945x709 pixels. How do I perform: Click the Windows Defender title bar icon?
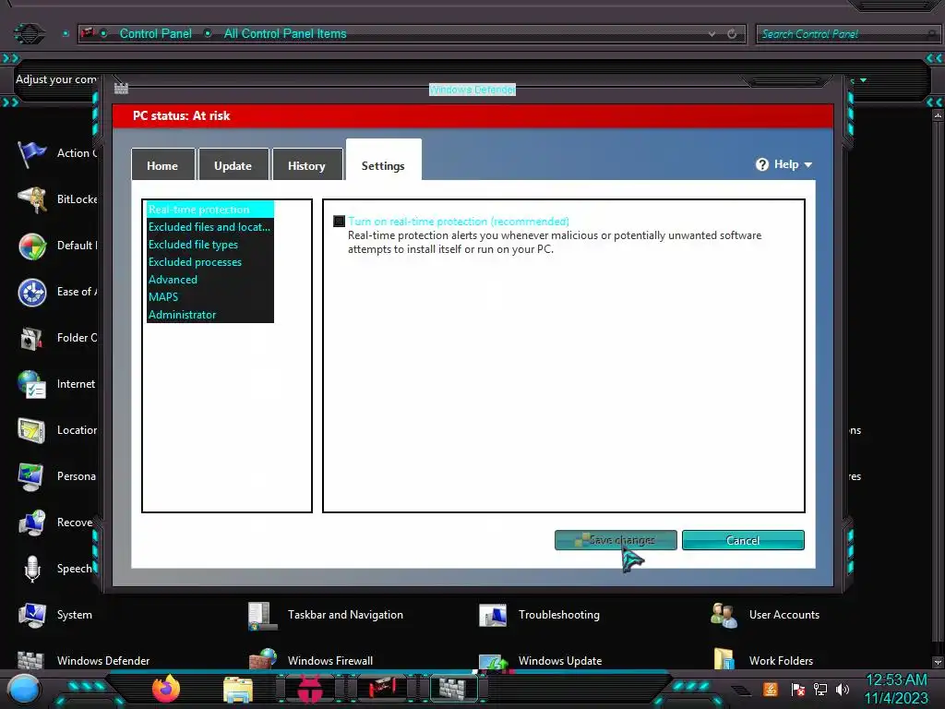[121, 89]
